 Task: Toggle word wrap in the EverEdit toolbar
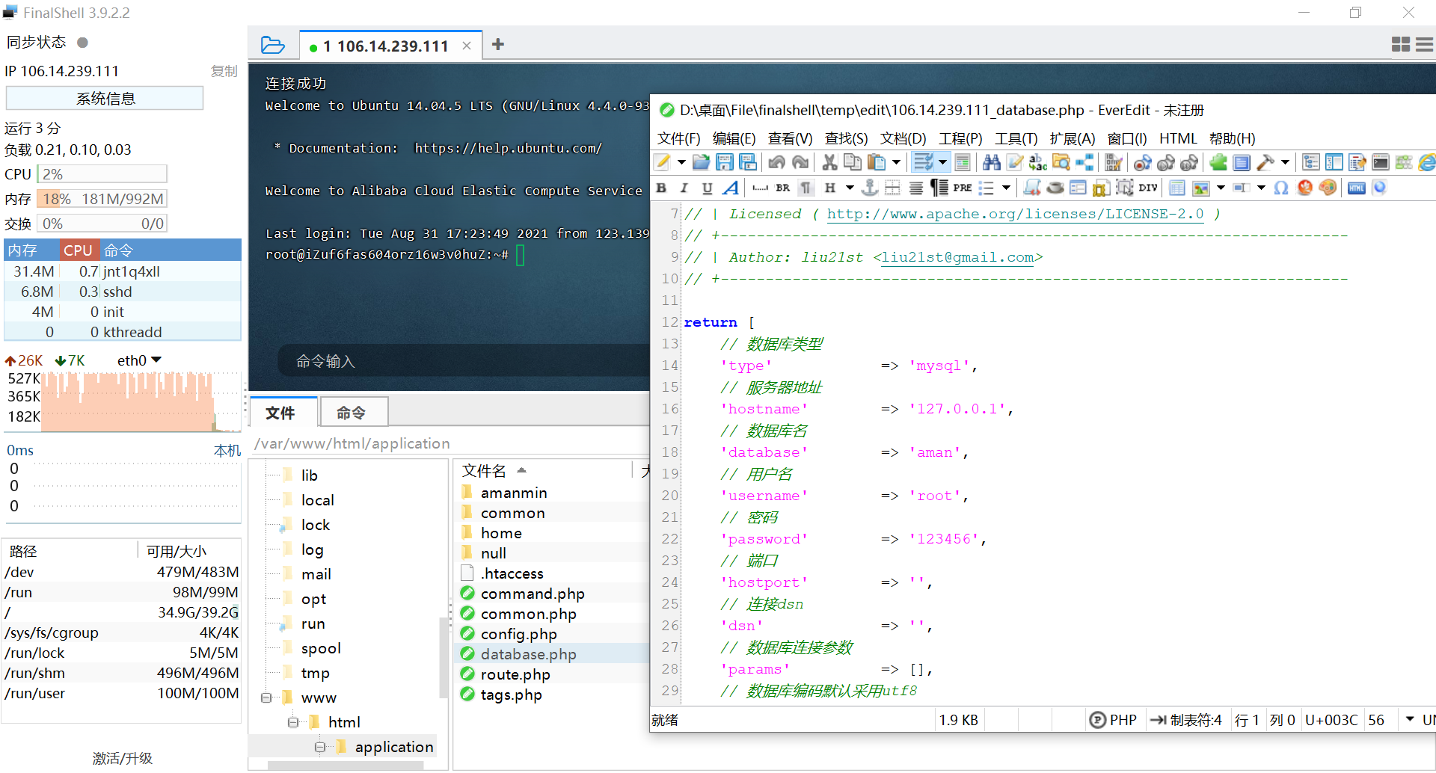click(923, 162)
